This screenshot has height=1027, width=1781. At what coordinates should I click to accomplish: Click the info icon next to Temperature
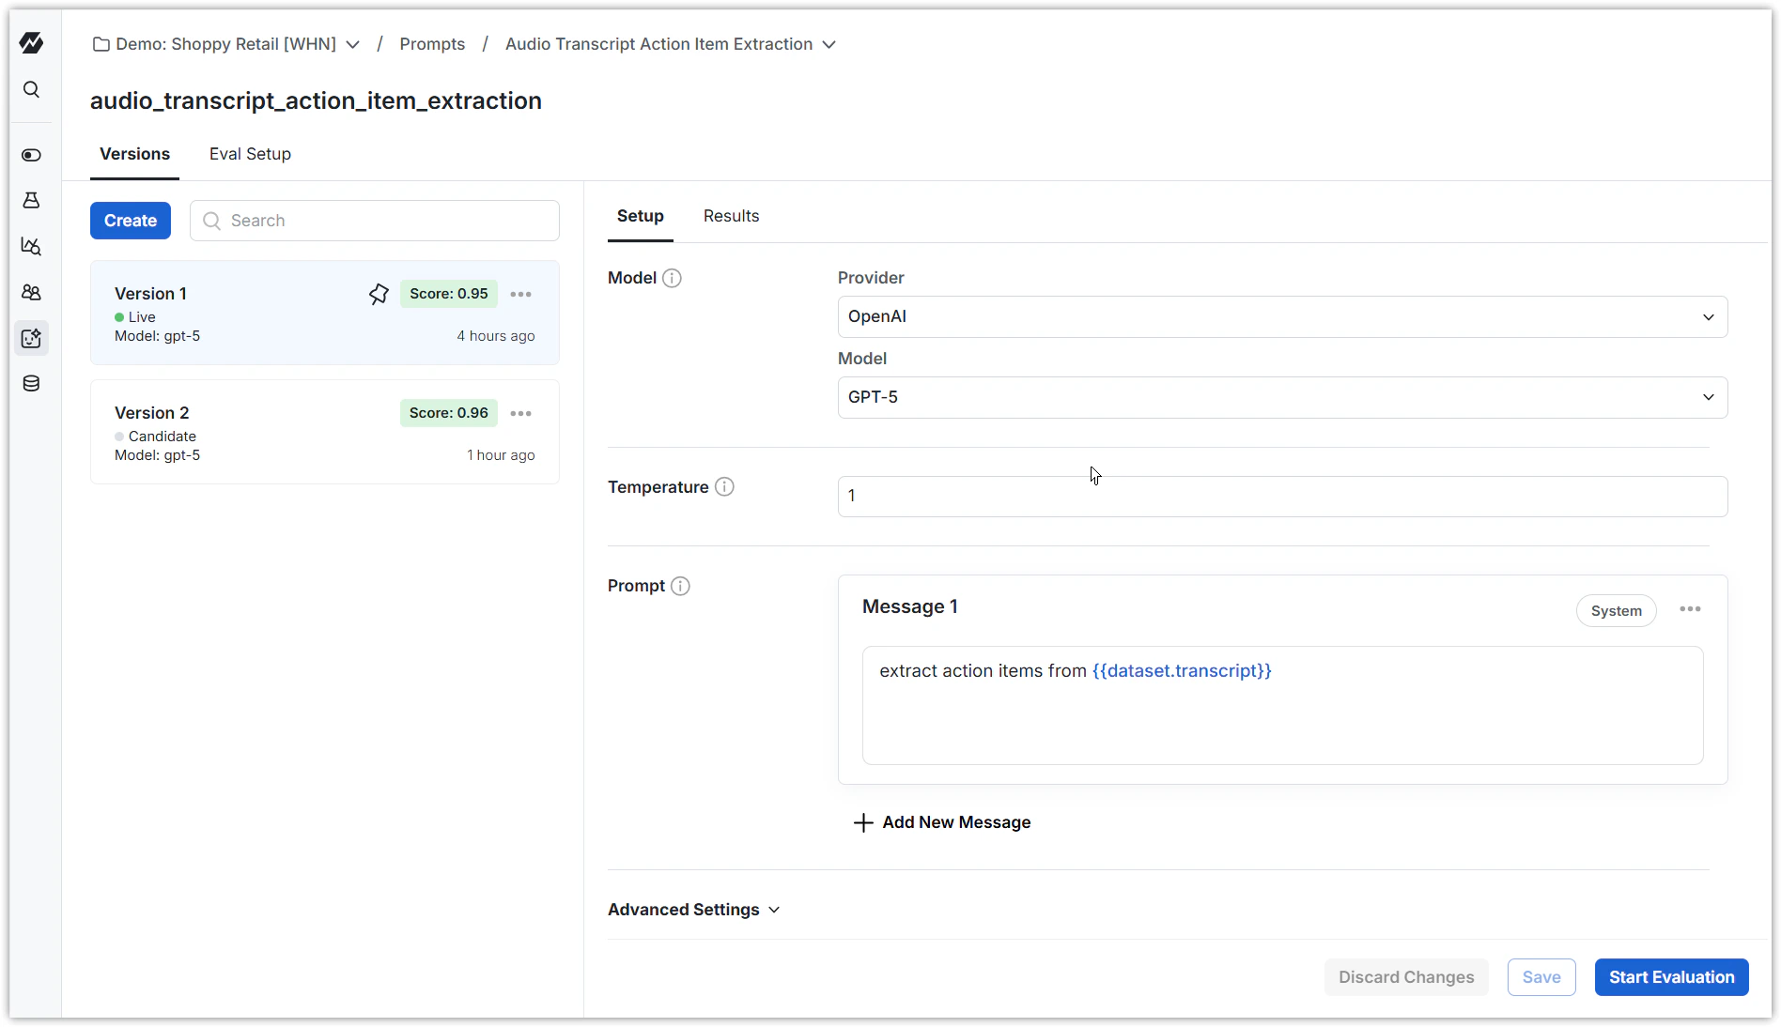coord(724,486)
